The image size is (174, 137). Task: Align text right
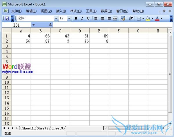click(x=109, y=19)
